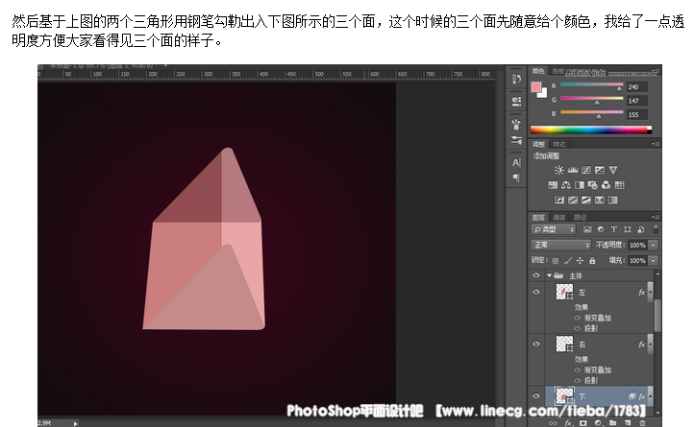Open the Paragraph panel icon
This screenshot has height=427, width=694.
click(x=516, y=178)
